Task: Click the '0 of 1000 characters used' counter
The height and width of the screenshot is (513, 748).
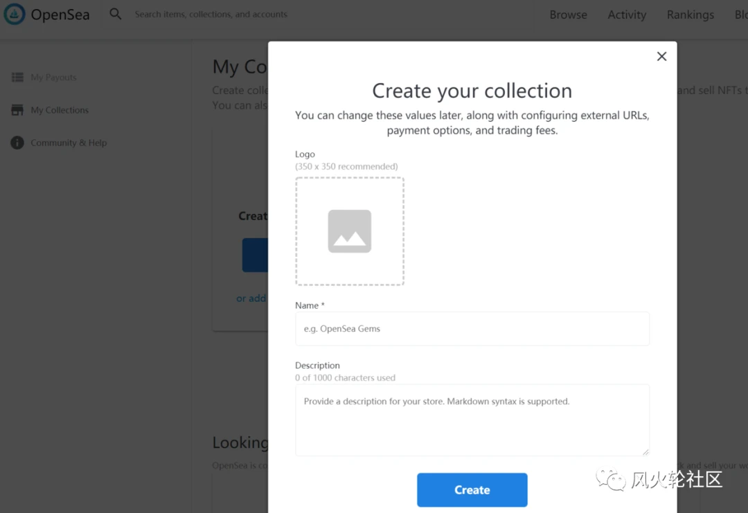Action: pos(346,377)
